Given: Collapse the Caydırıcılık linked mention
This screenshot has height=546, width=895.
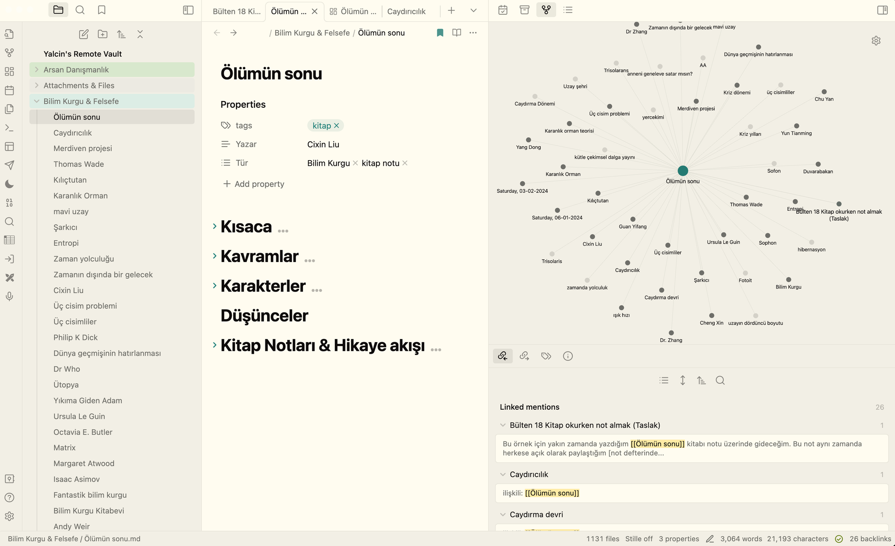Looking at the screenshot, I should point(503,474).
